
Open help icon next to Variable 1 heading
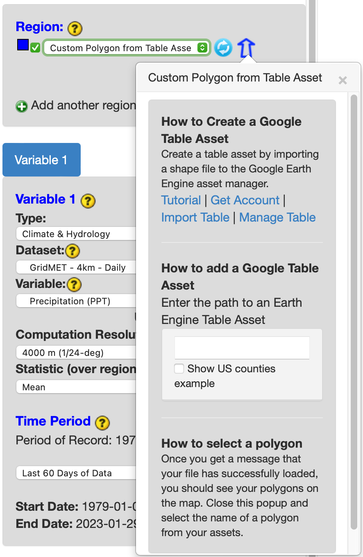point(88,201)
